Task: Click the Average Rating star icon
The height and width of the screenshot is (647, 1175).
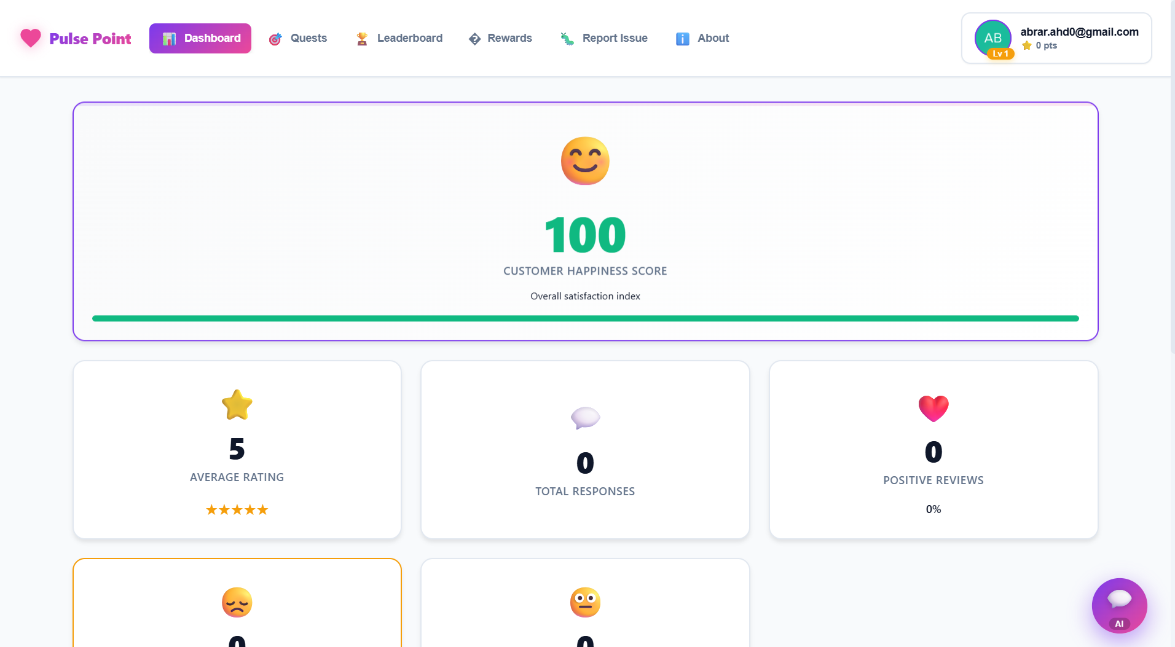Action: pyautogui.click(x=237, y=405)
